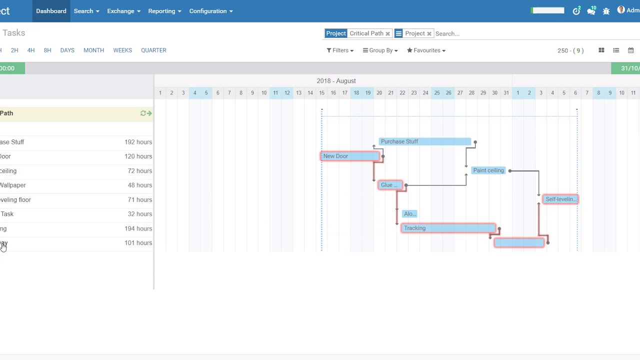640x360 pixels.
Task: Click the 71 hours leveling floor row
Action: coord(76,199)
